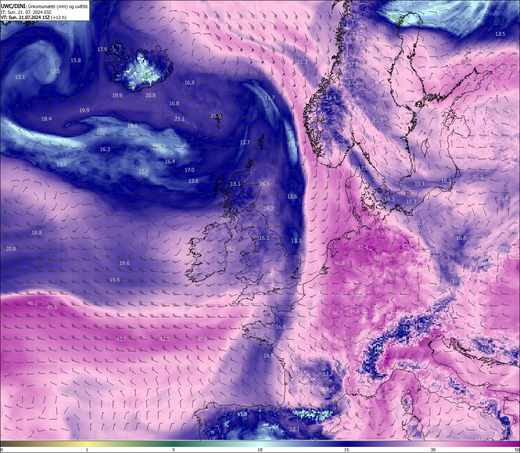Click the 17.1 value label

pyautogui.click(x=362, y=168)
